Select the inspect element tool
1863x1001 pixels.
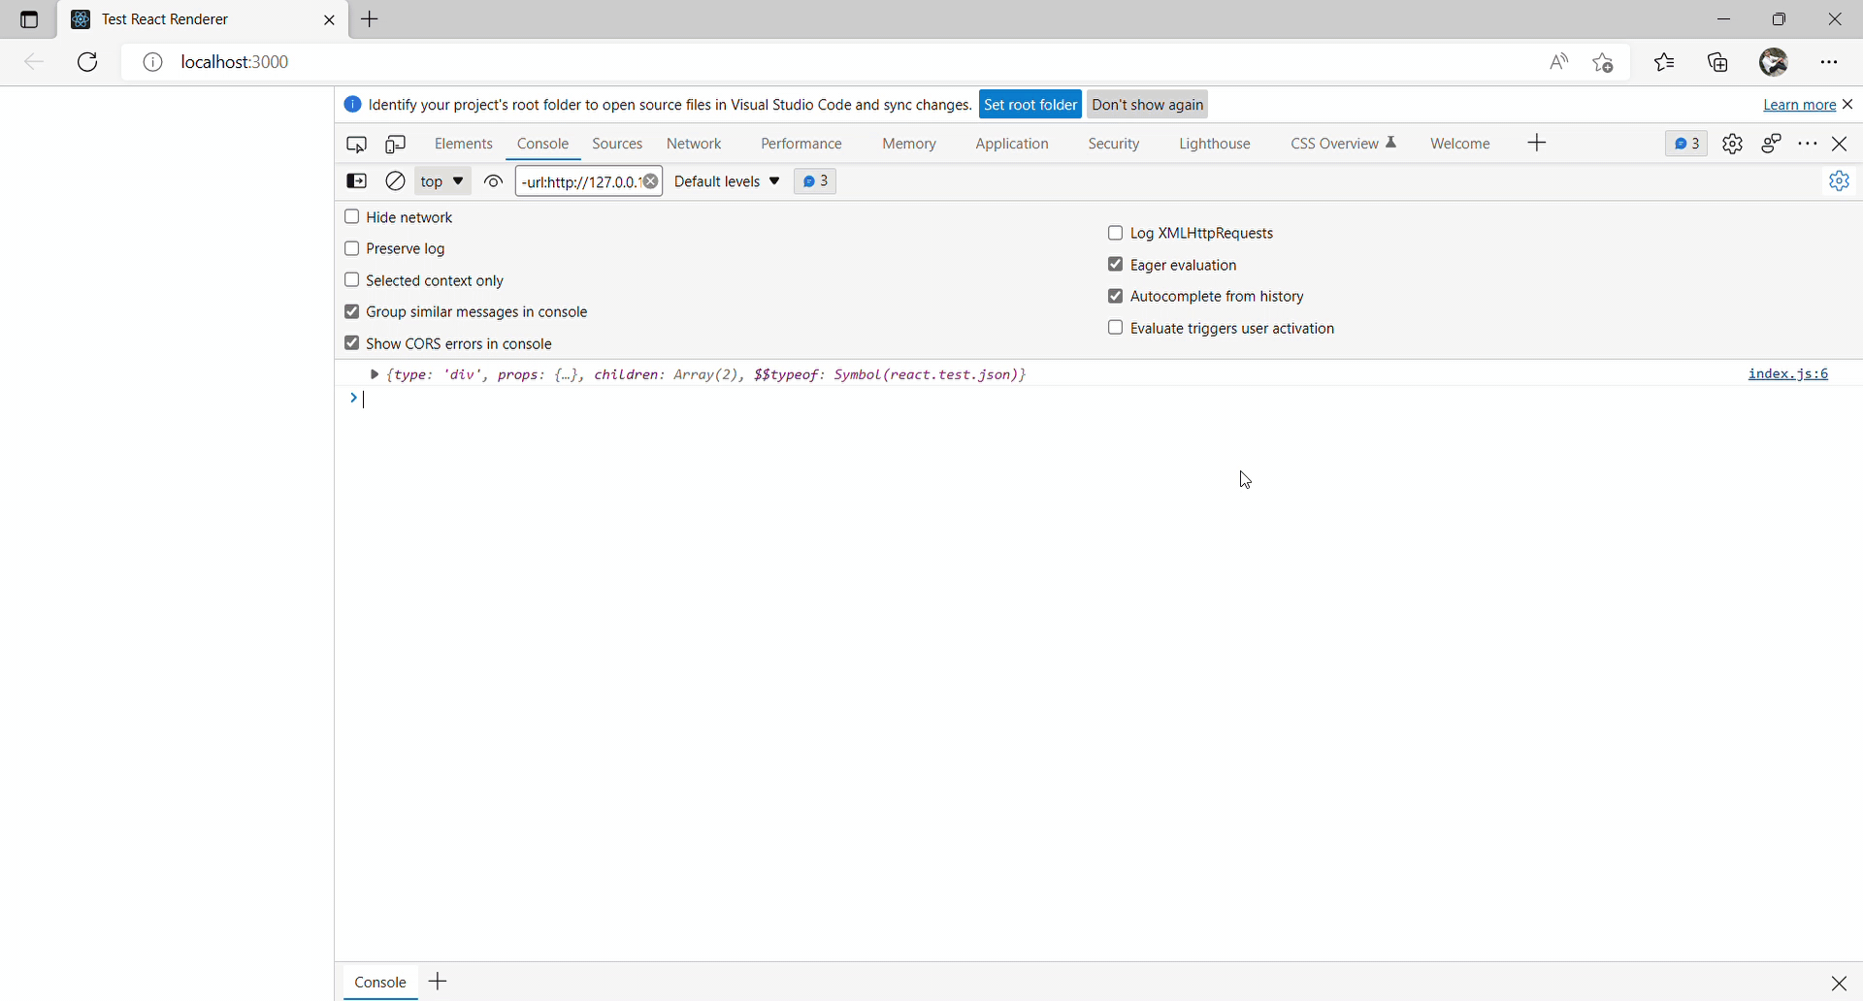[x=356, y=145]
